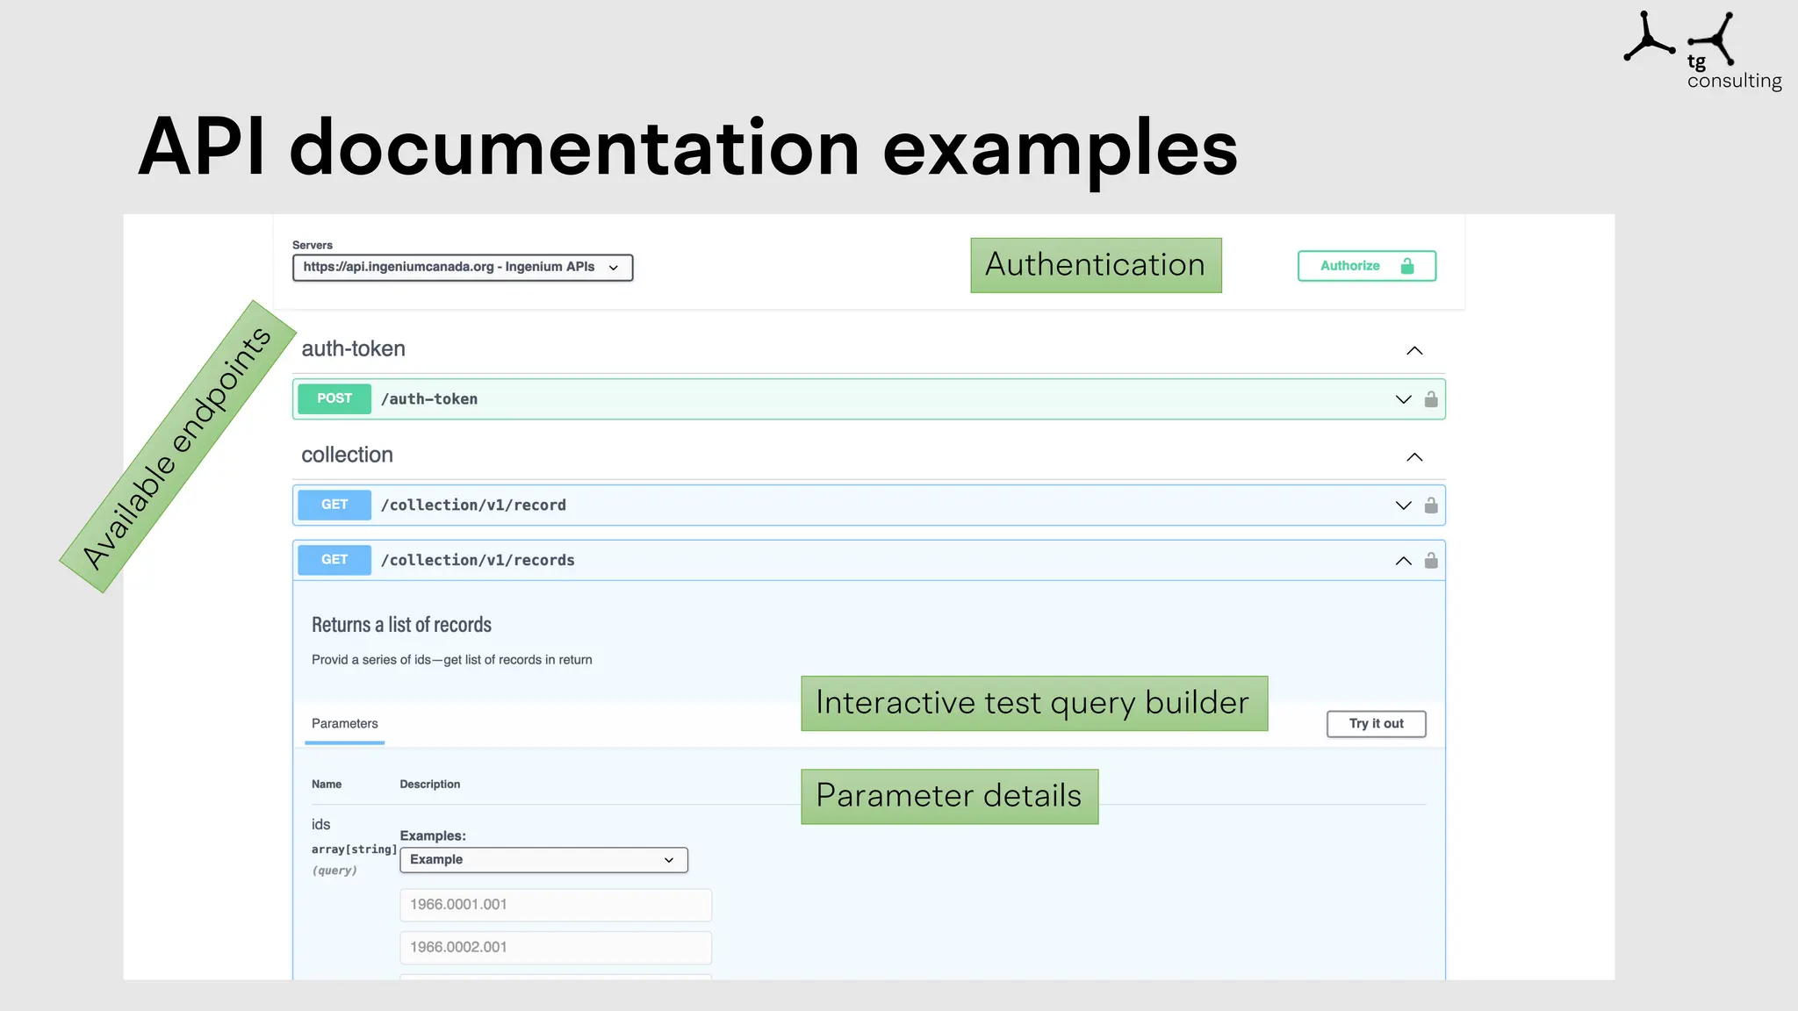Click the GET badge for /collection/v1/record
Viewport: 1798px width, 1011px height.
point(334,505)
